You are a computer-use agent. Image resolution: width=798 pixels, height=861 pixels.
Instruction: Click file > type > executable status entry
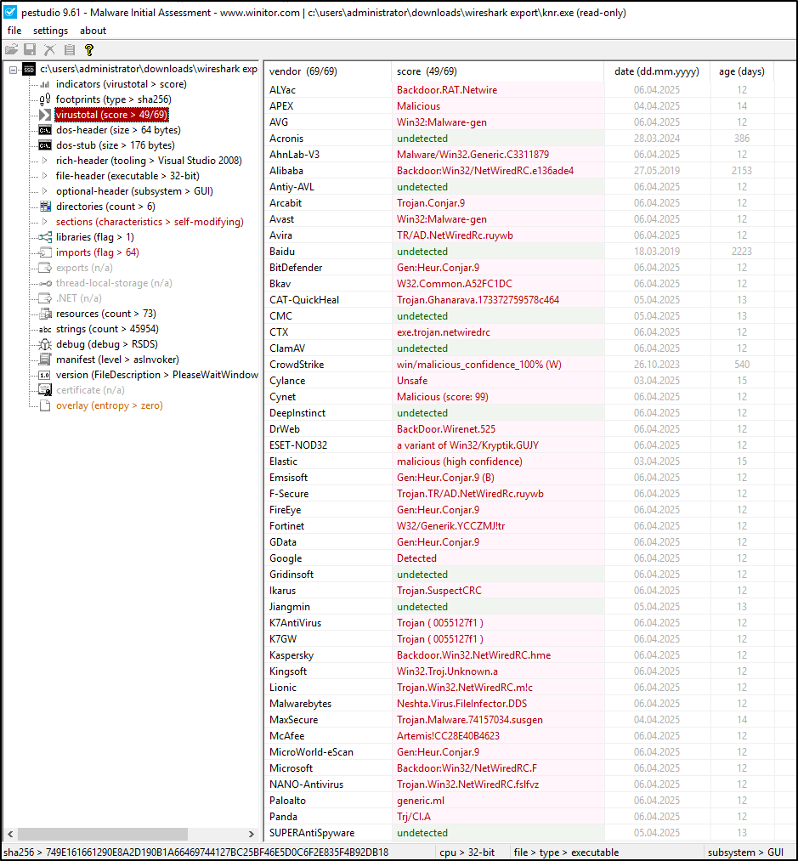[x=566, y=853]
